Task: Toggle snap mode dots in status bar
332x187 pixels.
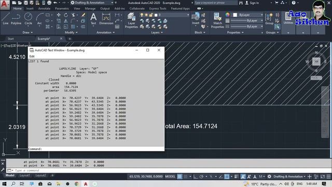Action: coord(186,177)
